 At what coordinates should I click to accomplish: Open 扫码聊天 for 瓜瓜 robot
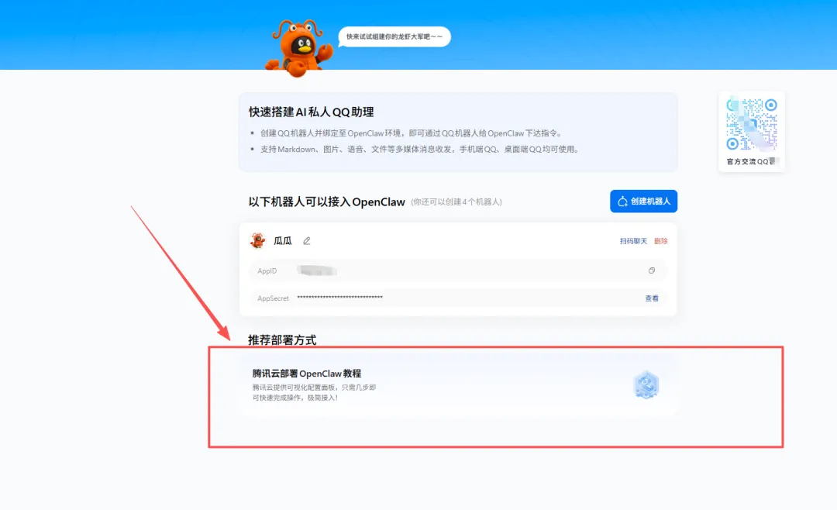pyautogui.click(x=633, y=241)
